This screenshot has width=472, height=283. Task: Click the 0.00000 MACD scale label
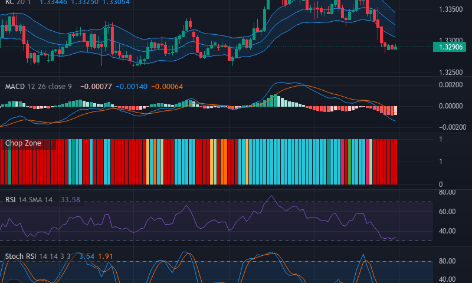coord(451,106)
